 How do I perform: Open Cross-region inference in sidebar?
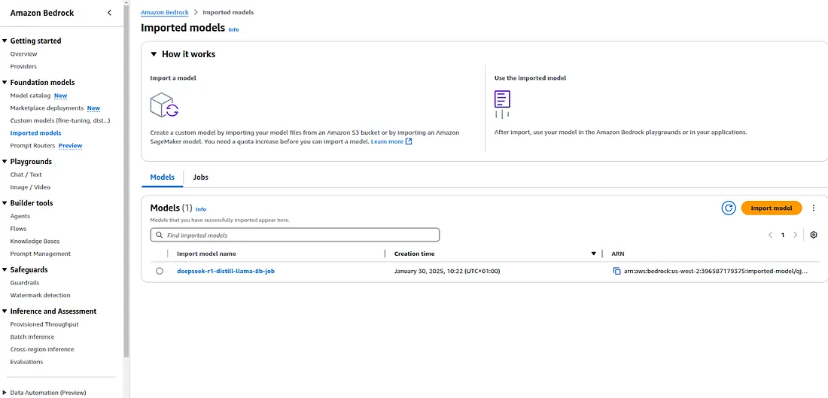click(x=41, y=349)
